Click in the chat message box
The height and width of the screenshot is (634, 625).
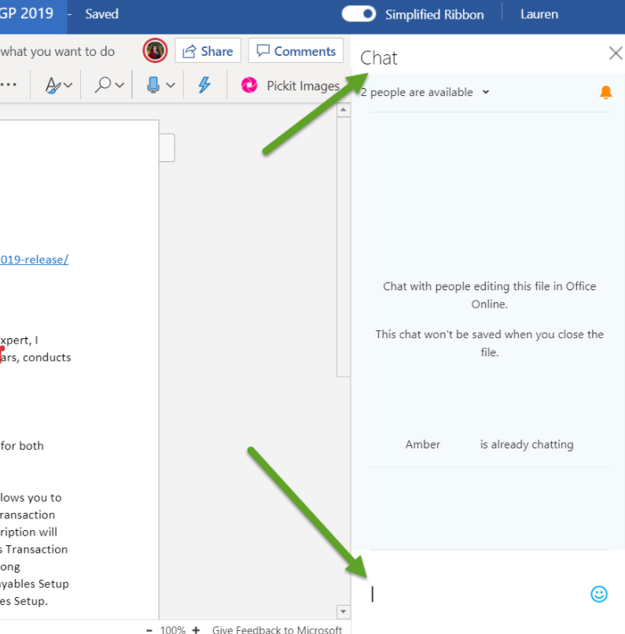point(476,594)
